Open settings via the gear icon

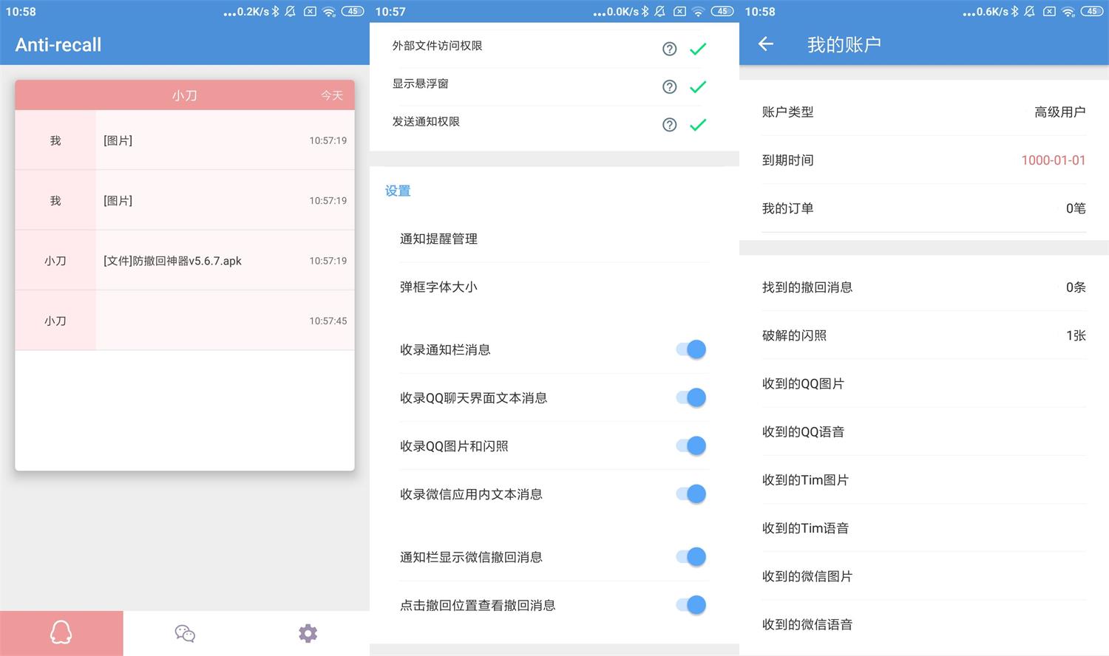308,633
